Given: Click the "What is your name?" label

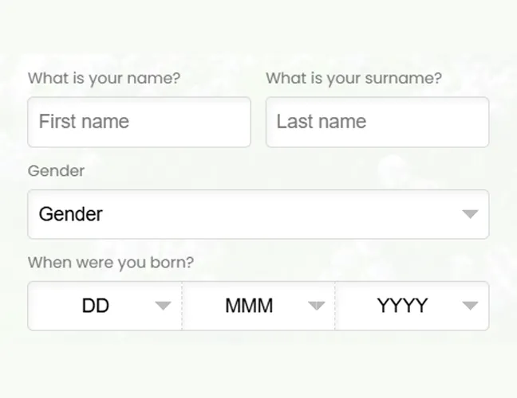Looking at the screenshot, I should click(104, 78).
